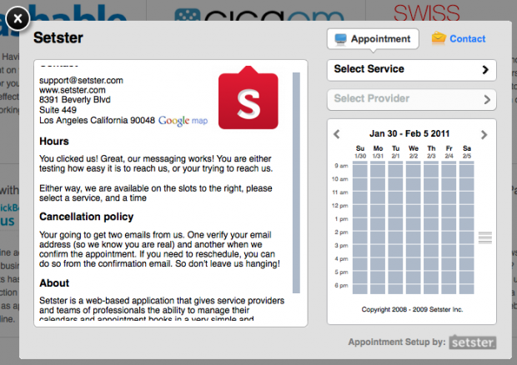Select the Saturday 2/5 6 pm slot
Viewport: 517px width, 365px height.
pyautogui.click(x=467, y=288)
